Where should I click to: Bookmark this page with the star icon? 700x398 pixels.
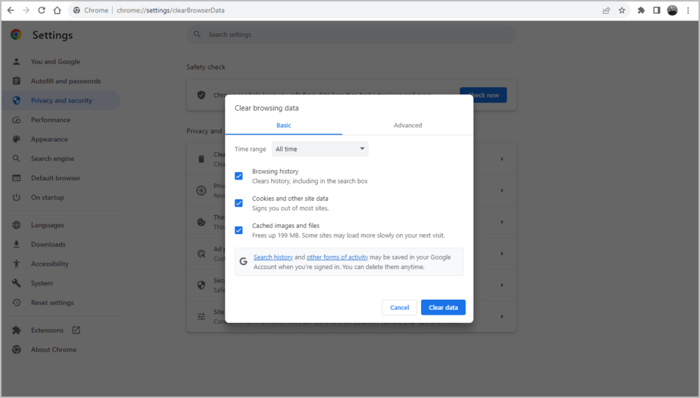(622, 10)
